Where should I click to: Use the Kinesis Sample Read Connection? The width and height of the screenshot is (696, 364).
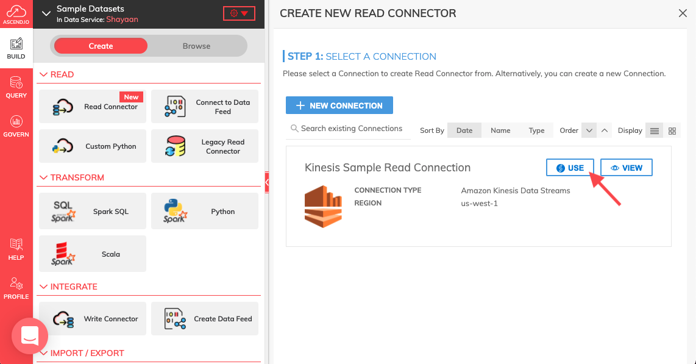coord(570,168)
